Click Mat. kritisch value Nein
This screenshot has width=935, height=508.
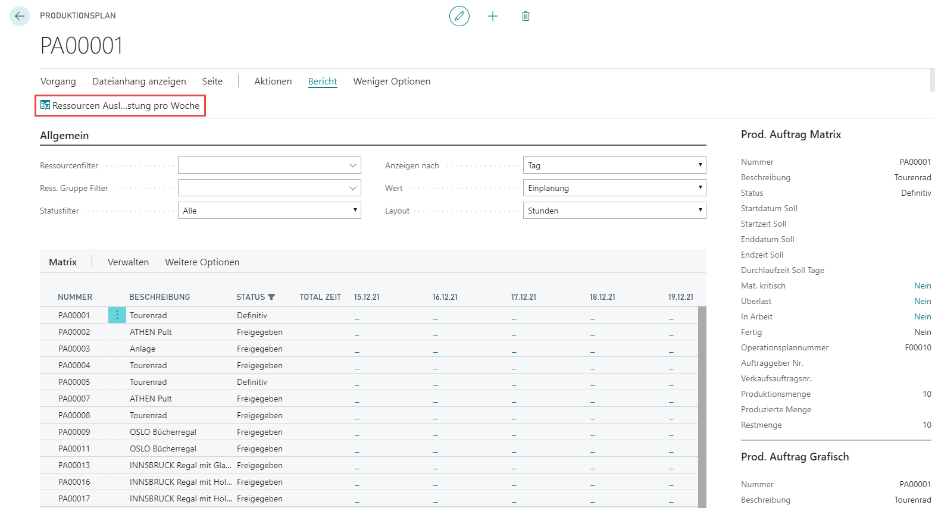[923, 286]
